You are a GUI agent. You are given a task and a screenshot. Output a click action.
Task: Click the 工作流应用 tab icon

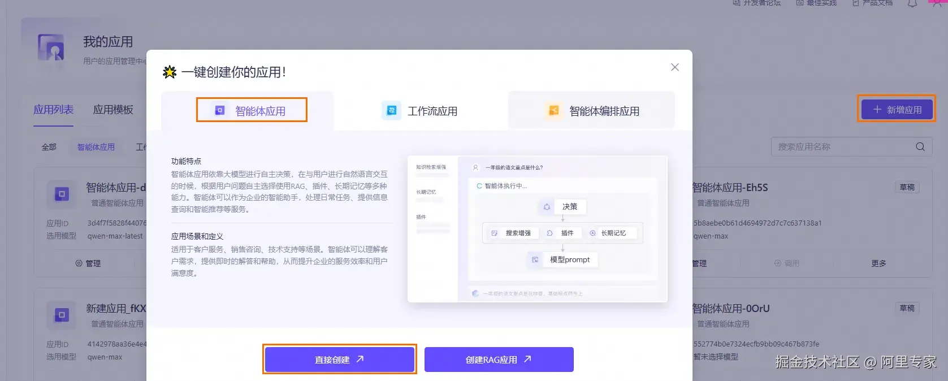(391, 111)
